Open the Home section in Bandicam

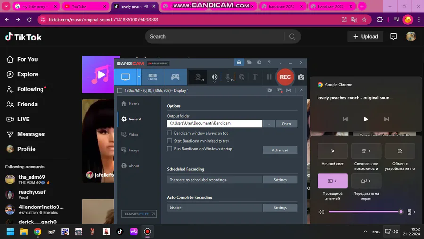[130, 104]
